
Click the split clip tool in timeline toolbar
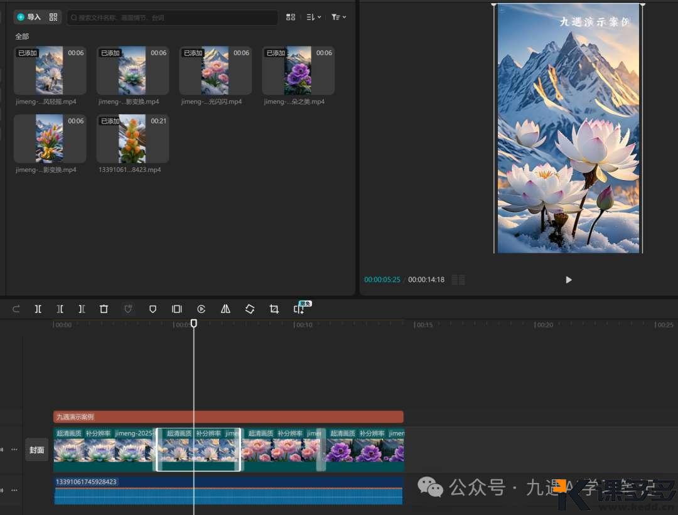[38, 309]
